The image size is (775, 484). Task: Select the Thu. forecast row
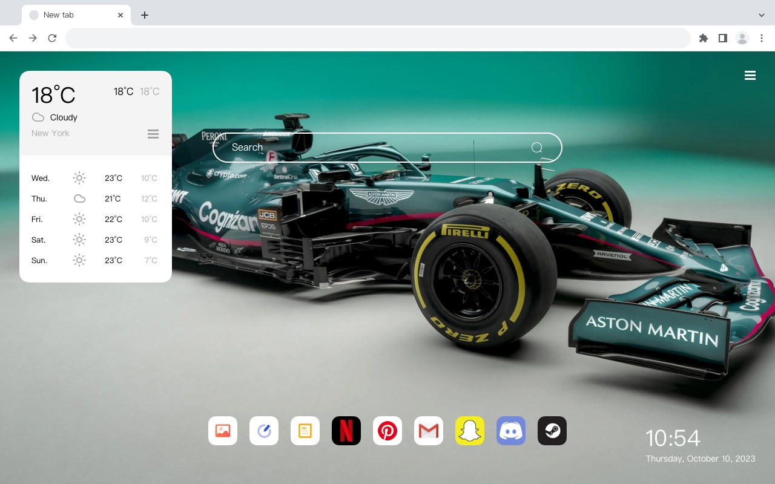point(95,198)
